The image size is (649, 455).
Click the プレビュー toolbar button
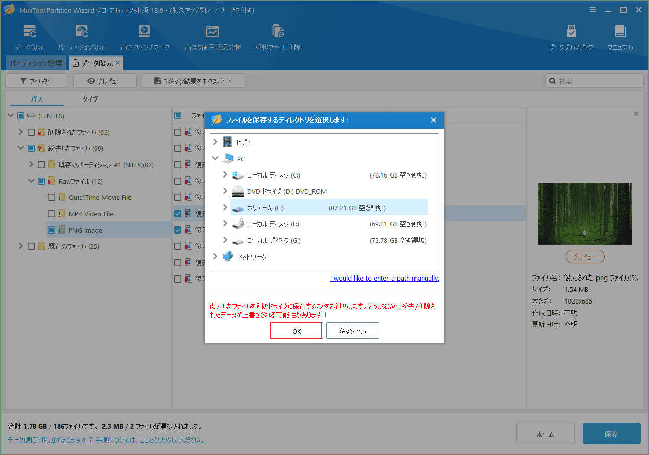coord(105,81)
